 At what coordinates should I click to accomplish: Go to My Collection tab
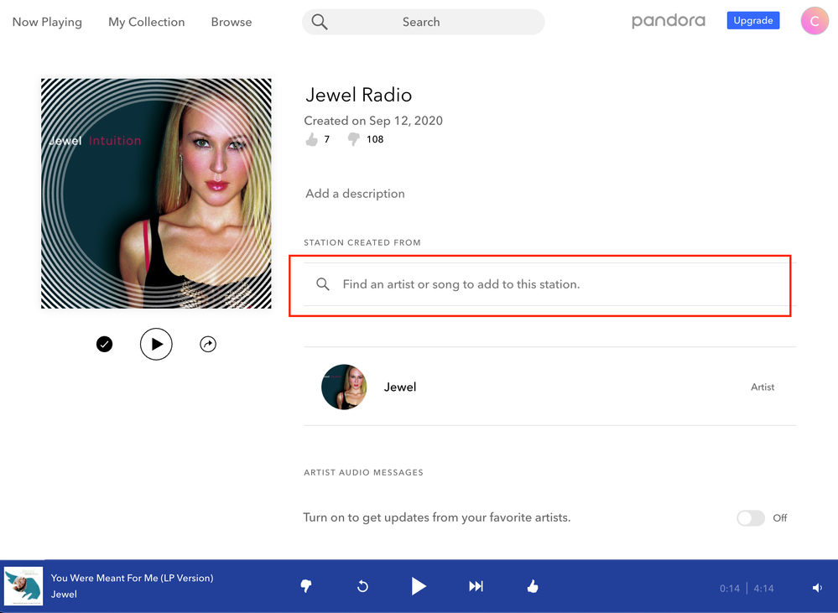point(146,22)
